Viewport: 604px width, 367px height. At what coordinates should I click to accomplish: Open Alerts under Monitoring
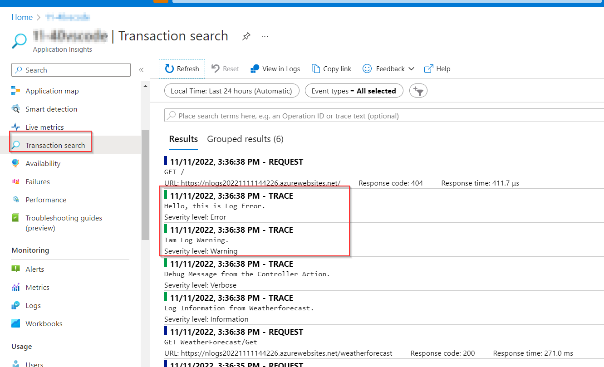click(x=35, y=269)
